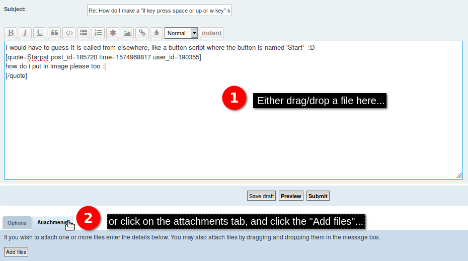Click in the Subject input field
Viewport: 468px width, 261px height.
[x=159, y=11]
